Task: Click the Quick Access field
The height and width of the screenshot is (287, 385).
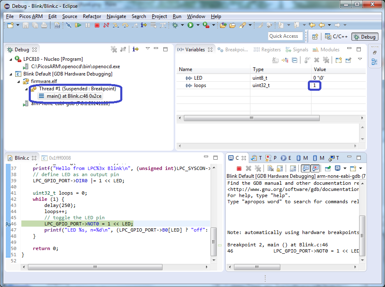Action: point(286,36)
